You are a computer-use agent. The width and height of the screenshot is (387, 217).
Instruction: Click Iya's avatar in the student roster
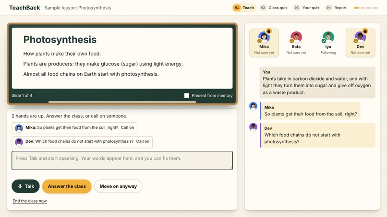point(328,37)
